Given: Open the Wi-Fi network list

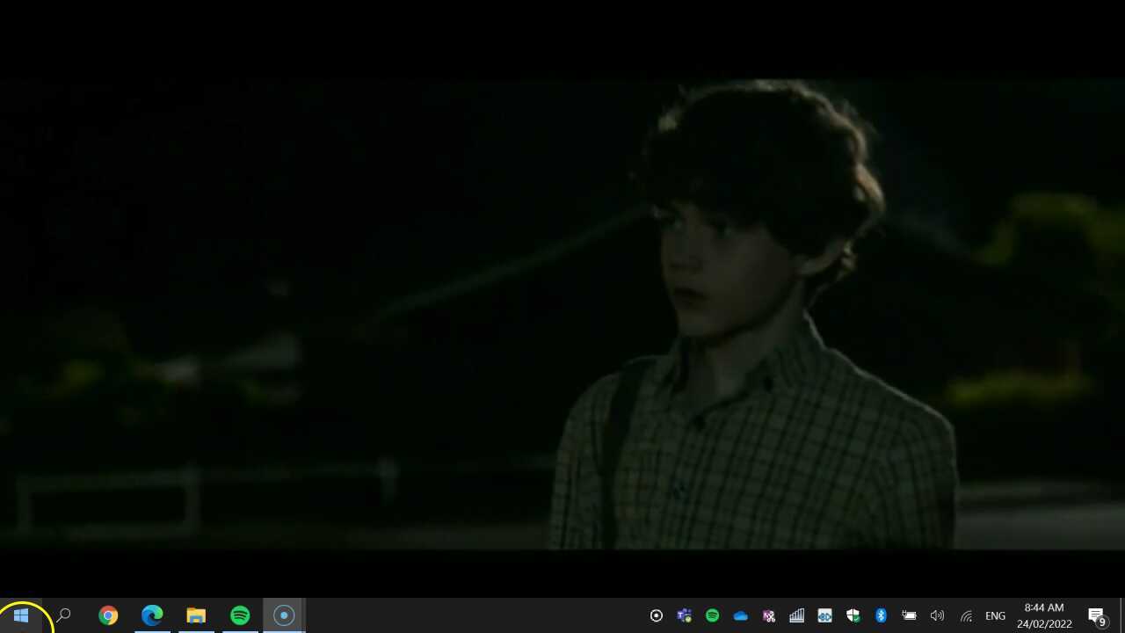Looking at the screenshot, I should [966, 615].
